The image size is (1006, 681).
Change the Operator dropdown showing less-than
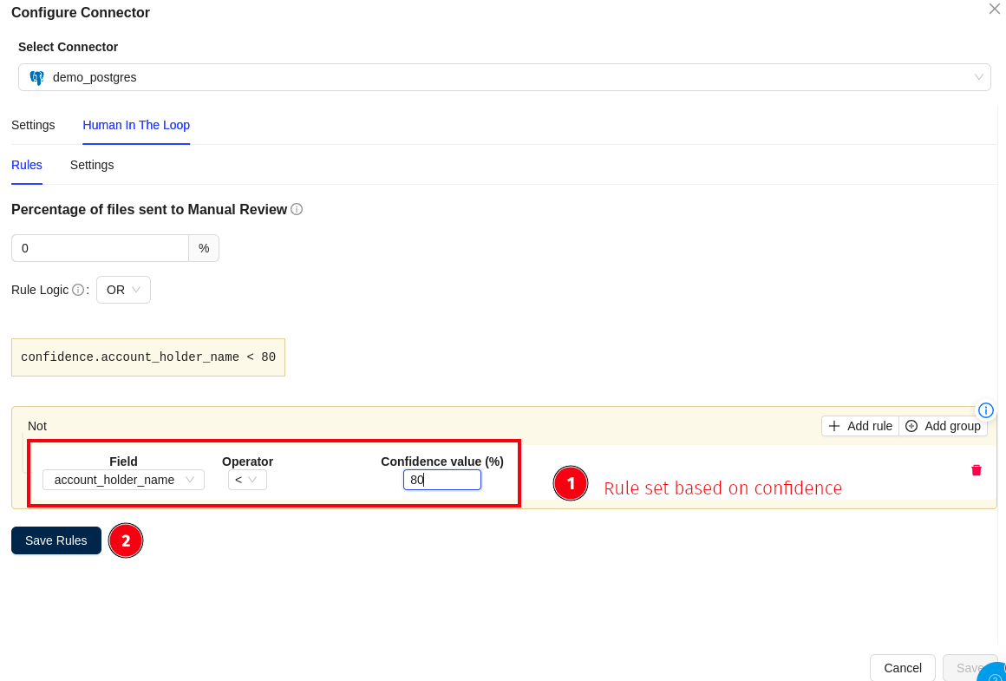click(x=247, y=480)
